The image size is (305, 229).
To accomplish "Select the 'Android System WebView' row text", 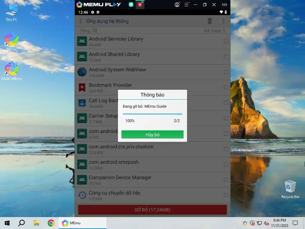I will pyautogui.click(x=117, y=69).
